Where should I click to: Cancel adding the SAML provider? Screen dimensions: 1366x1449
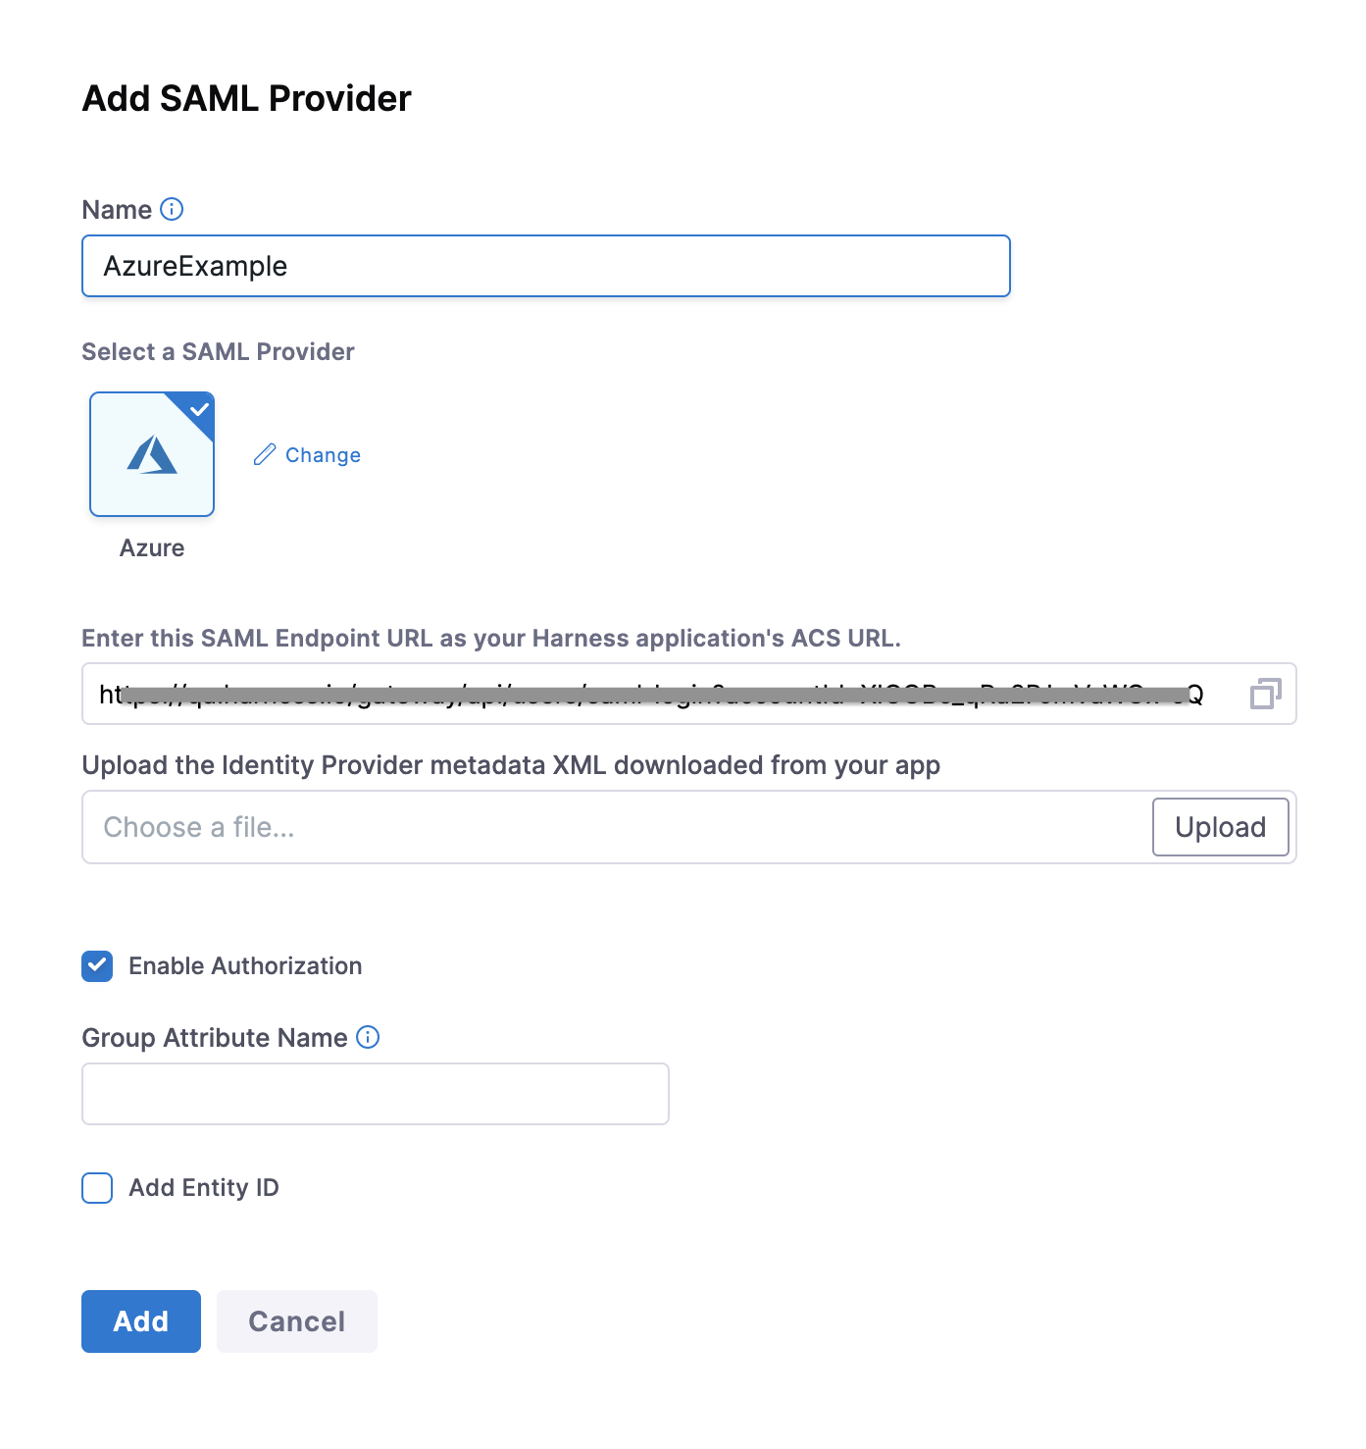(296, 1321)
